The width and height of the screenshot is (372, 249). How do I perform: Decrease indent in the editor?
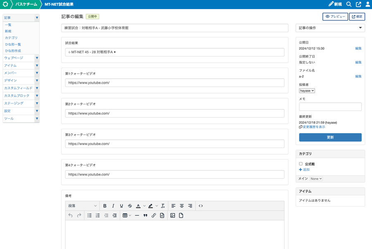[106, 215]
